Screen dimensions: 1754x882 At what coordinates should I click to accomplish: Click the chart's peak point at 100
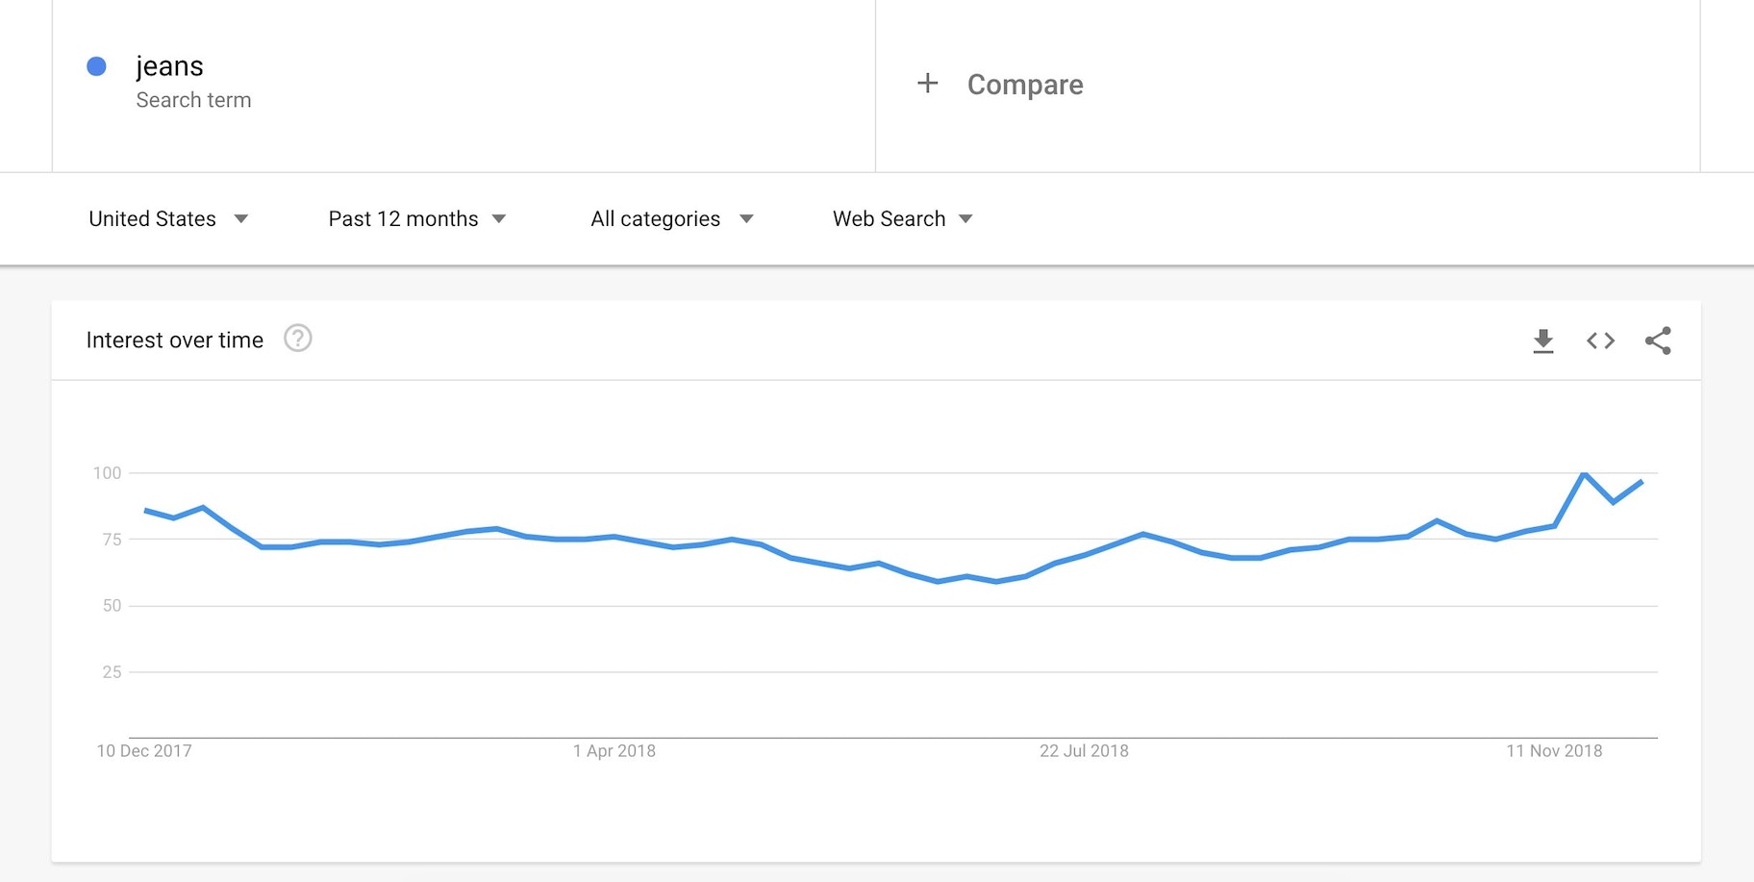1584,473
